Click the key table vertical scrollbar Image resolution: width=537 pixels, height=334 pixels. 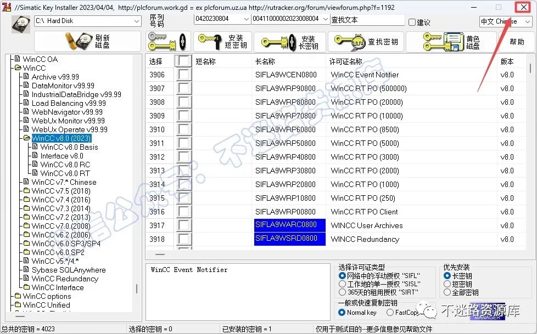coord(530,68)
